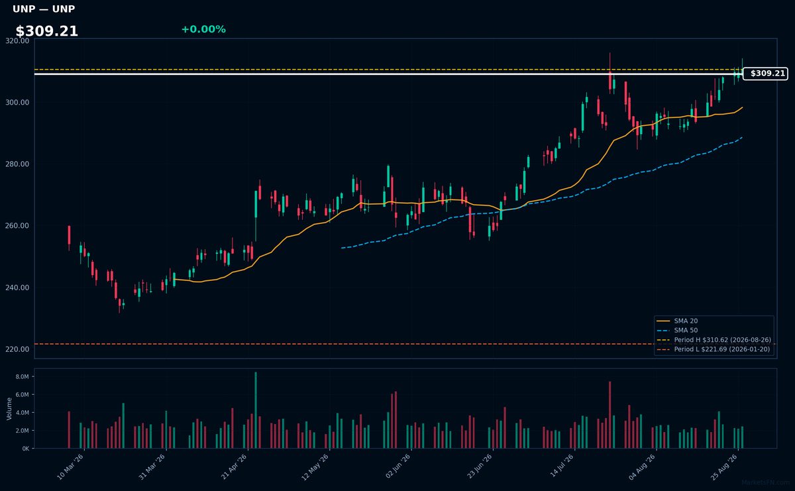Click the 220.00 price axis label
795x491 pixels.
pos(19,349)
